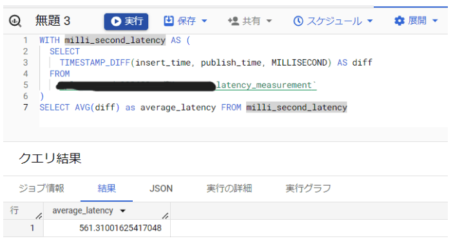Click average_latency alias in line 7
This screenshot has width=453, height=239.
tap(178, 107)
